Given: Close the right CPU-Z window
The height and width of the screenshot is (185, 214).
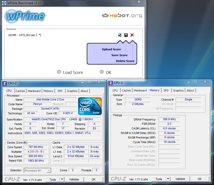Looking at the screenshot, I should click(x=205, y=82).
